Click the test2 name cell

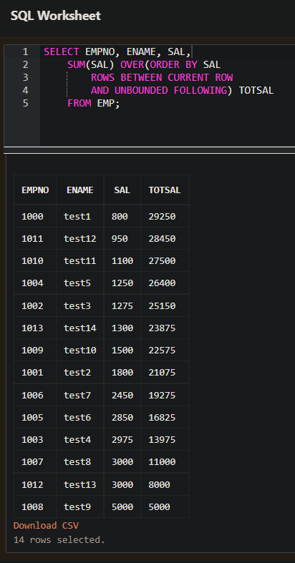[x=79, y=372]
